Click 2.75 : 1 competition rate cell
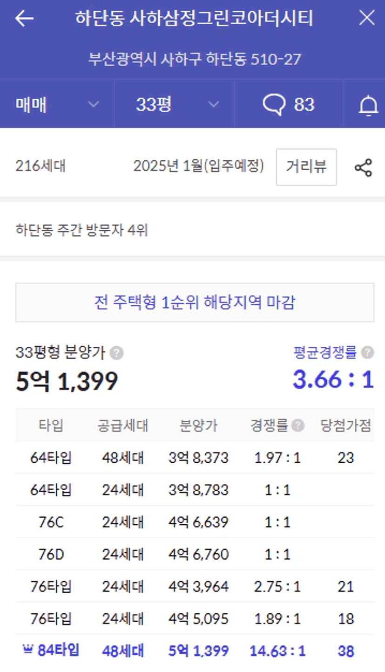The image size is (385, 672). [x=277, y=586]
